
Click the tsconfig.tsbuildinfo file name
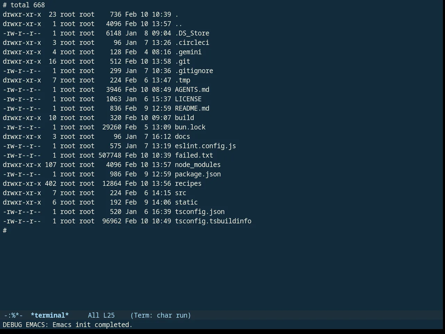tap(213, 221)
